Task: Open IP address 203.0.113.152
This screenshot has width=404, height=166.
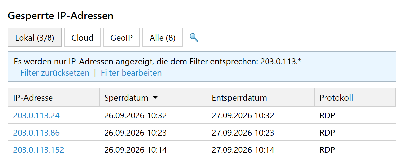Action: (38, 150)
